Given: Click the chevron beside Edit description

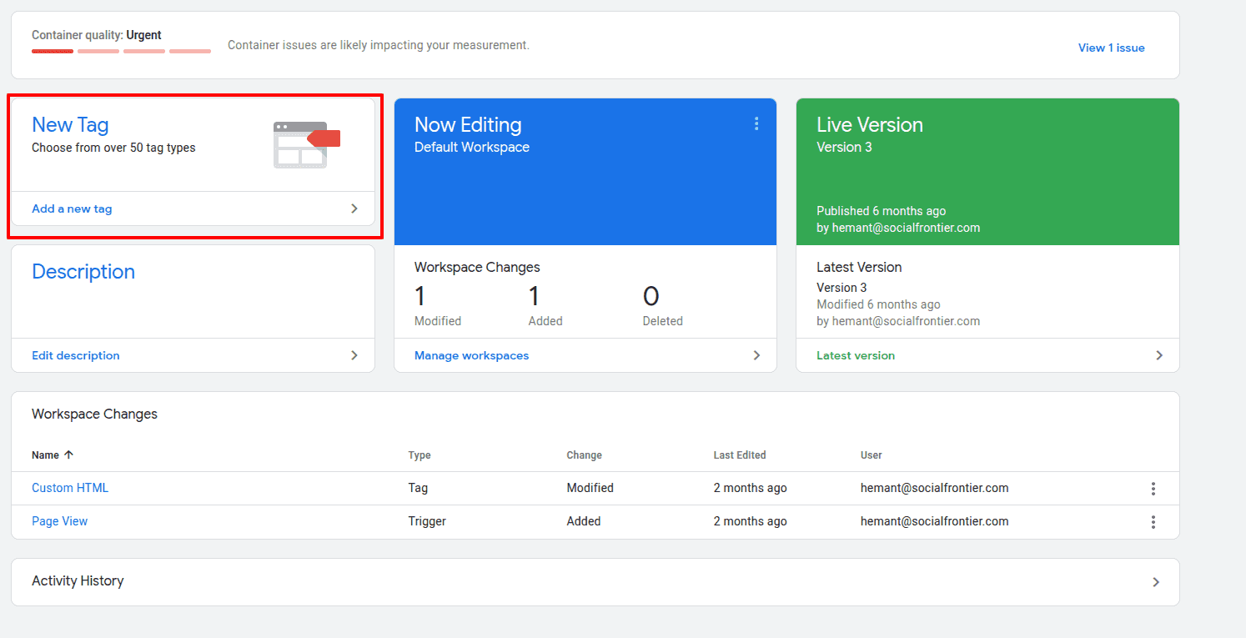Looking at the screenshot, I should (354, 354).
